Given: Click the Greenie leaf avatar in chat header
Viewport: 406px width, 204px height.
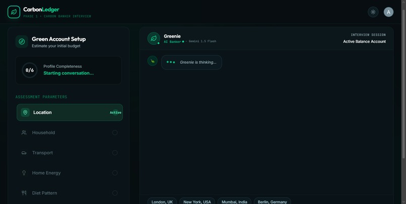Looking at the screenshot, I should tap(154, 39).
